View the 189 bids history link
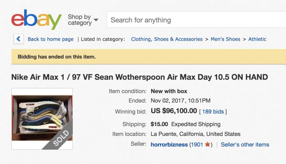The width and height of the screenshot is (286, 164). 213,112
